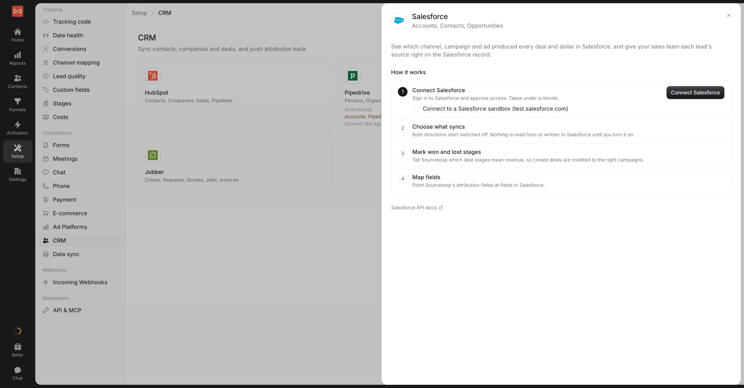Open Conversions page
Viewport: 744px width, 388px height.
point(80,49)
